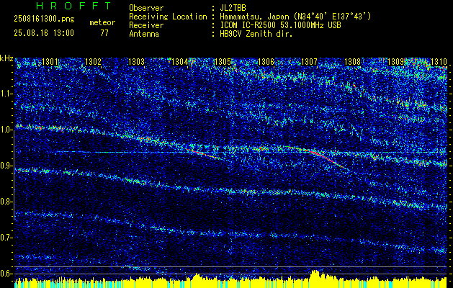Click the meteor count 77
The height and width of the screenshot is (288, 453).
104,33
